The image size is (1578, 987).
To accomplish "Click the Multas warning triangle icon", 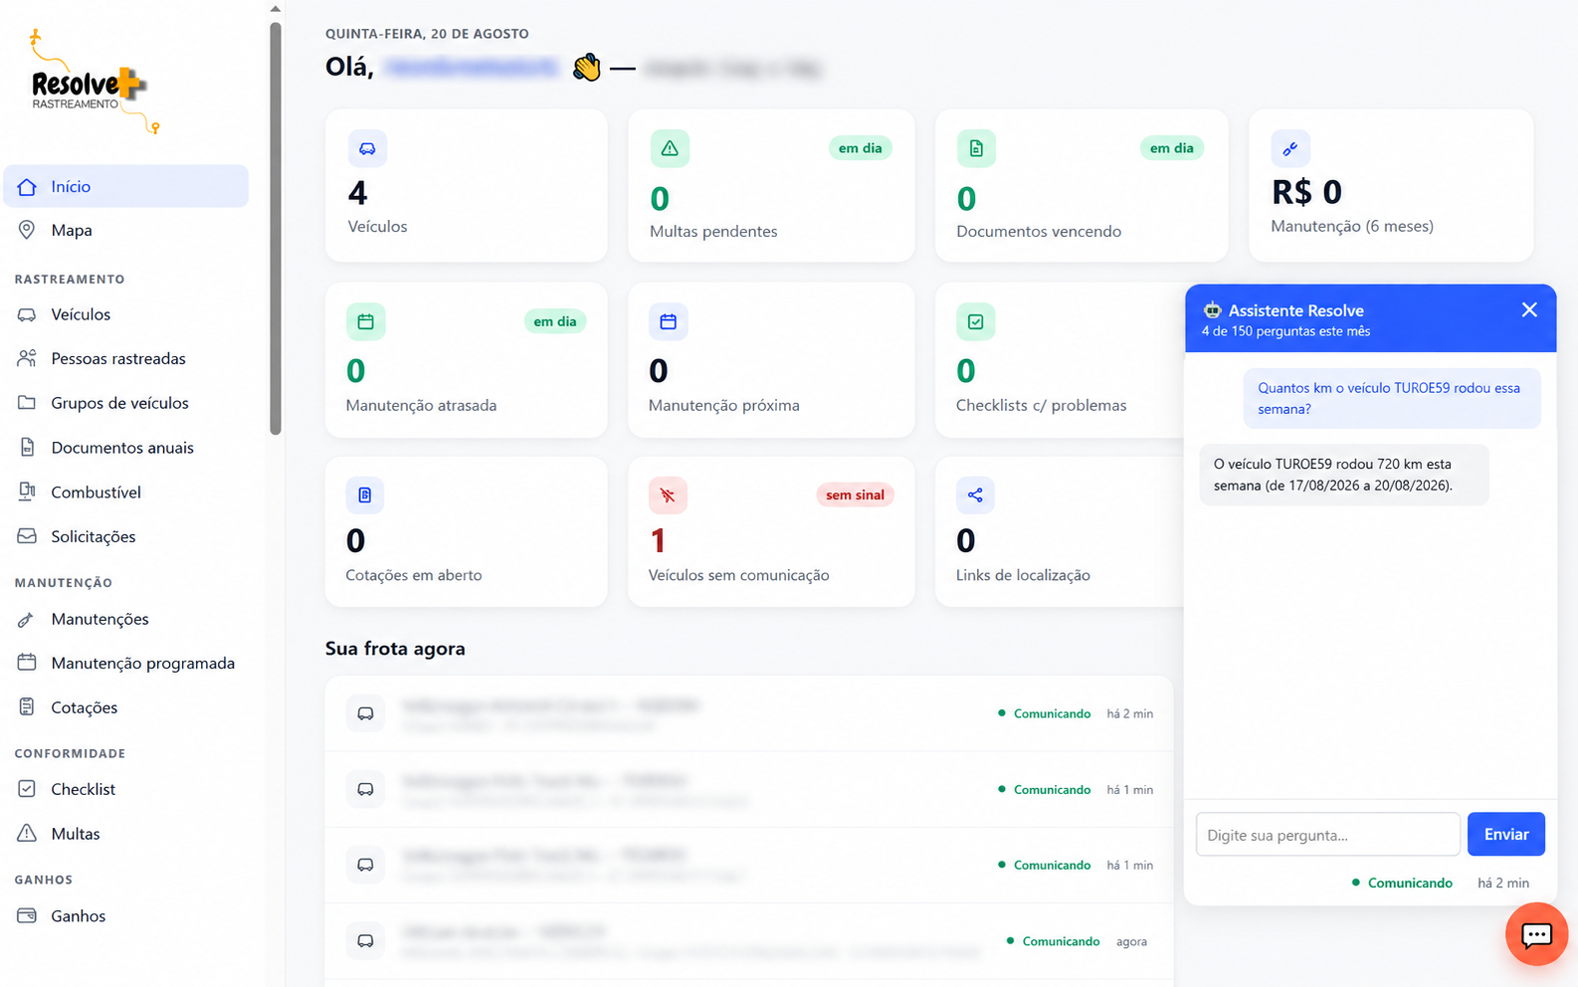I will [27, 834].
